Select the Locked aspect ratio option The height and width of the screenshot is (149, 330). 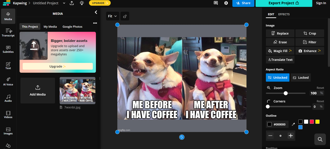tap(301, 78)
